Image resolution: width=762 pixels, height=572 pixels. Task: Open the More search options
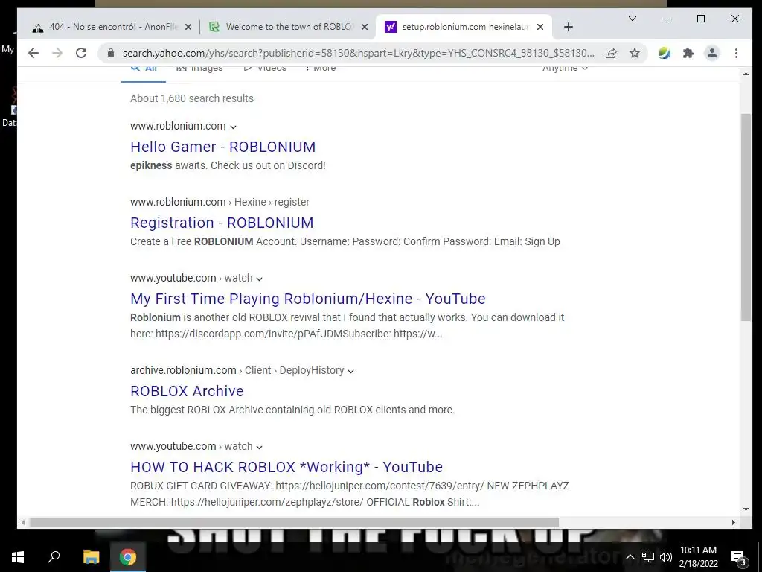[320, 69]
